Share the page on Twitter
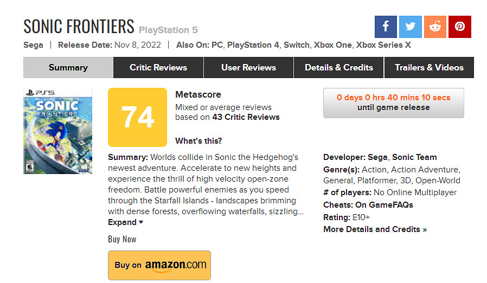Screen dimensions: 487x283 click(x=411, y=27)
